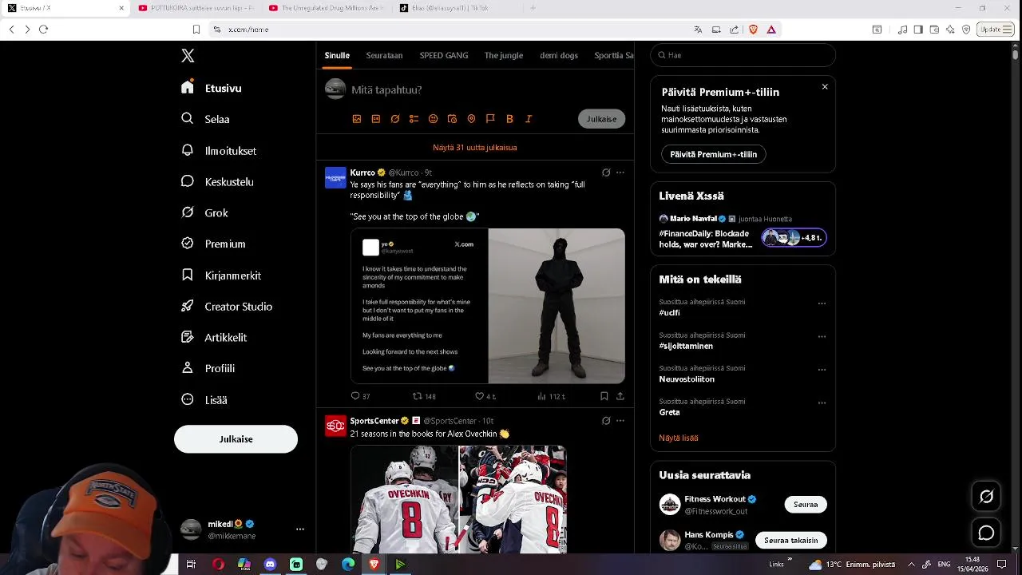The width and height of the screenshot is (1022, 575).
Task: Add a poll to post
Action: [x=414, y=119]
